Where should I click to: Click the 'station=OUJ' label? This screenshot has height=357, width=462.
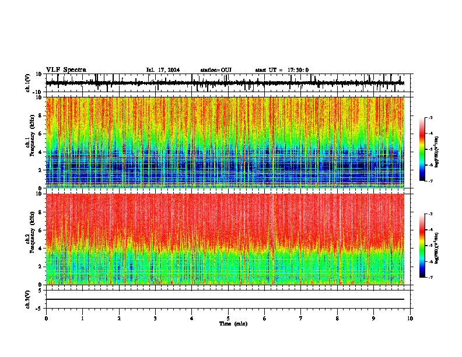pos(216,70)
